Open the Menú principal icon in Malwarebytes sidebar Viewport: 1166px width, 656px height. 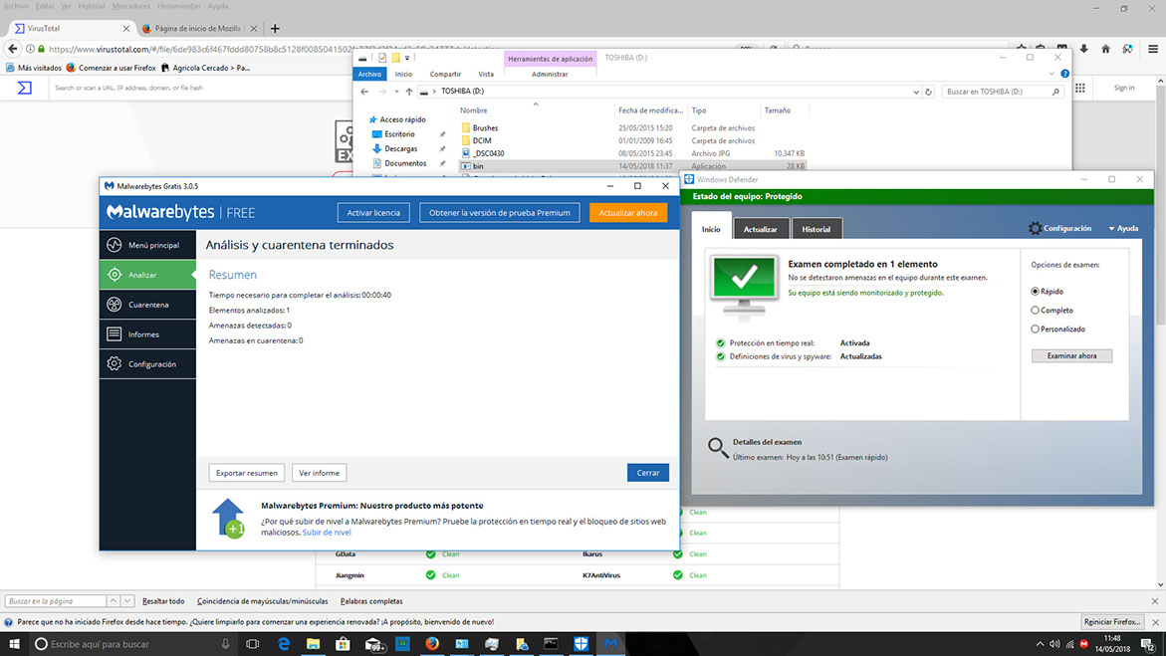pos(114,245)
